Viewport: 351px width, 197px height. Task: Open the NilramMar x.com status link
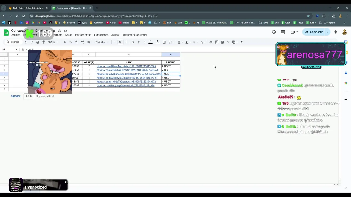[126, 66]
